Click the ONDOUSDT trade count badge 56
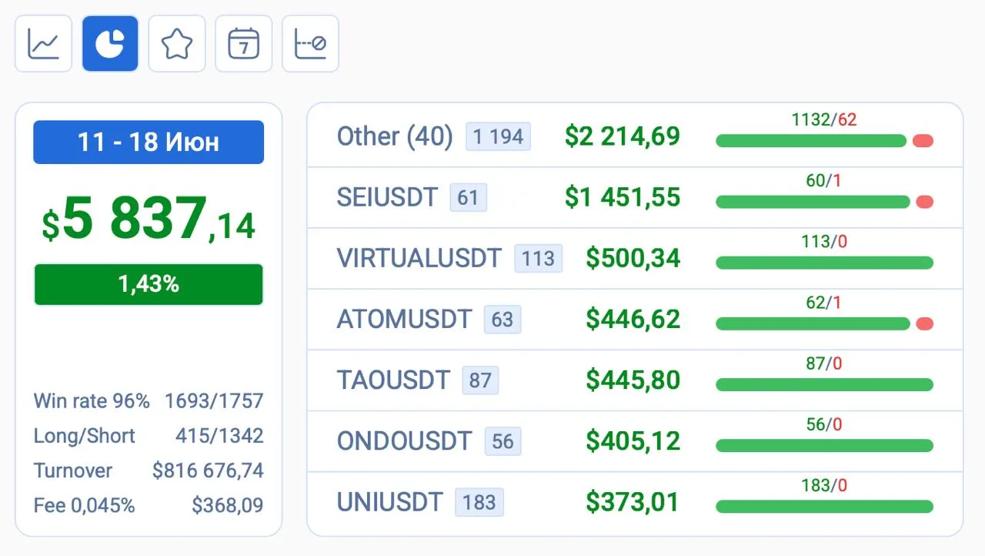Image resolution: width=985 pixels, height=556 pixels. click(x=503, y=441)
